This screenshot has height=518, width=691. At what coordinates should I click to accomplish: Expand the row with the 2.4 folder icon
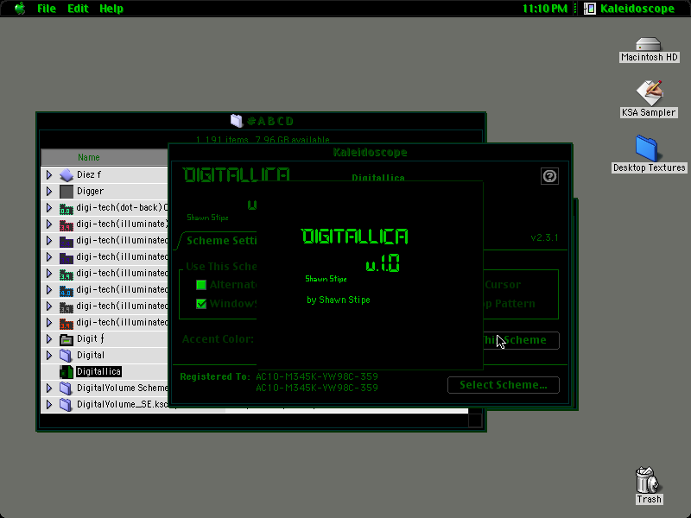pyautogui.click(x=49, y=241)
